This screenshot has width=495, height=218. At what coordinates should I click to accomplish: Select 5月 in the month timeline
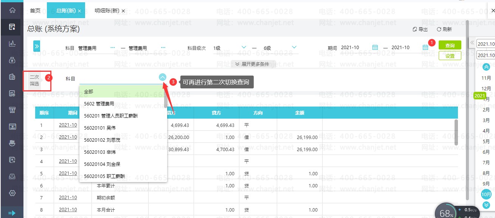pyautogui.click(x=486, y=141)
